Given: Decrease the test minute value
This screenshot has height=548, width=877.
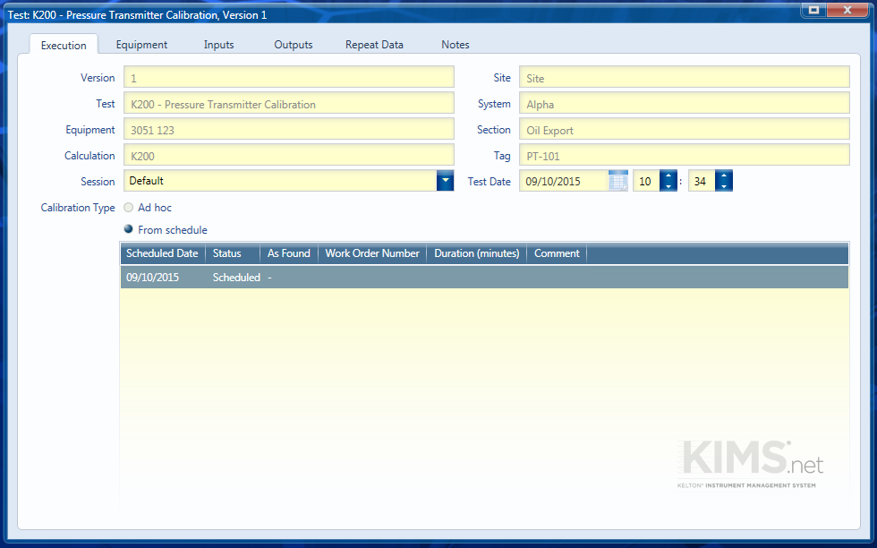Looking at the screenshot, I should (724, 186).
